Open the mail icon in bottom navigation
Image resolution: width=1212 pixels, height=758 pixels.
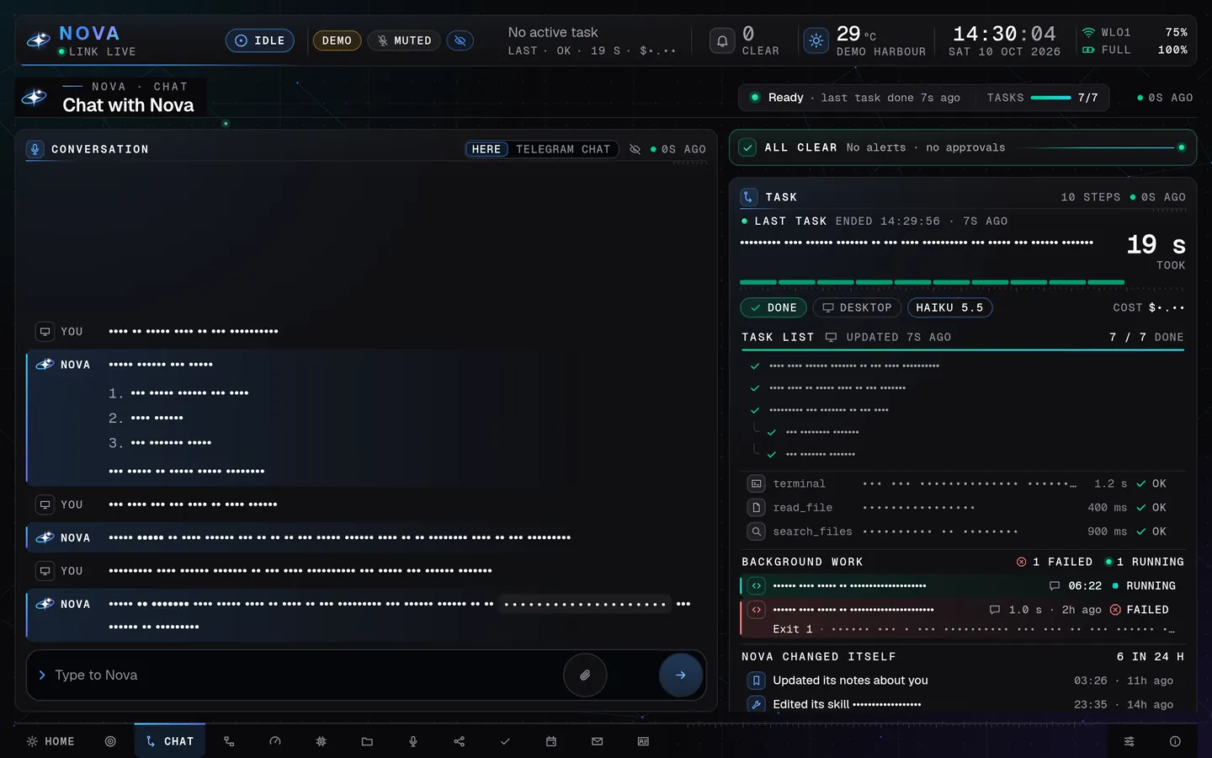[597, 741]
